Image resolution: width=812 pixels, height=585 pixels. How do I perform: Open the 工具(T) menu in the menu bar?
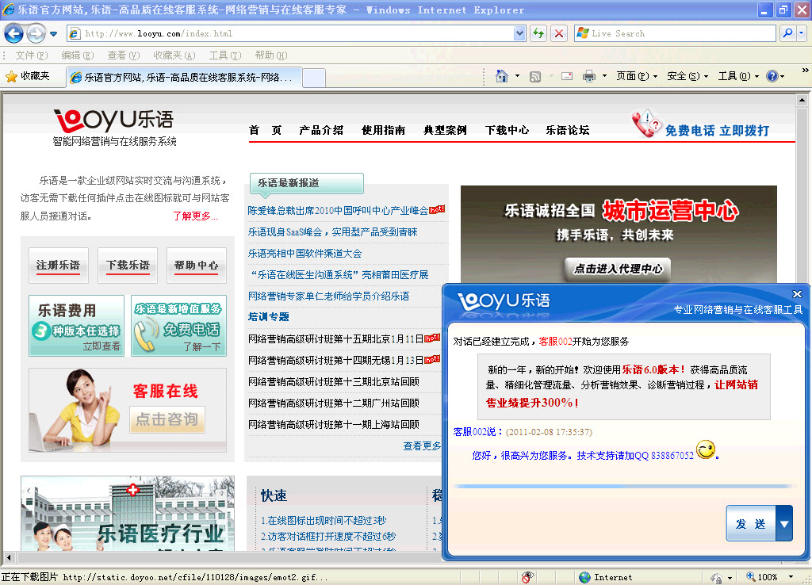tap(225, 55)
